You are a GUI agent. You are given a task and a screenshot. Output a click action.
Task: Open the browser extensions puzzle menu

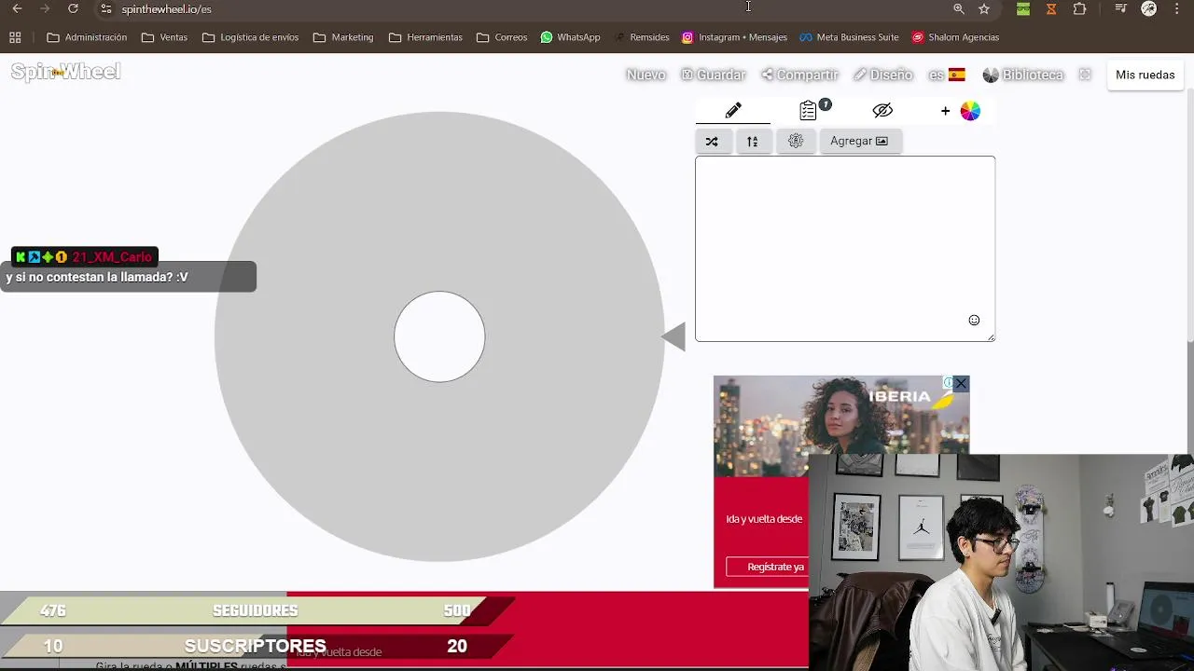(x=1080, y=8)
